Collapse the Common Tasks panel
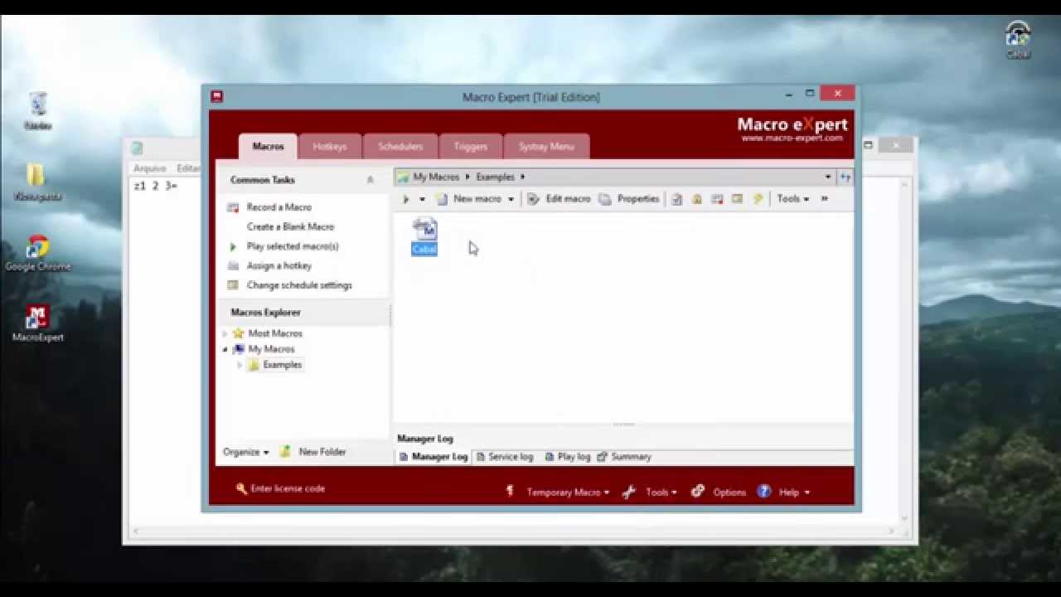1061x597 pixels. pyautogui.click(x=371, y=180)
